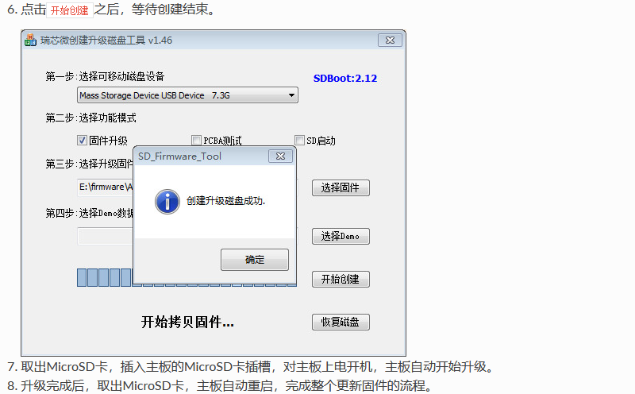
Task: Click the 选择固件 button
Action: point(341,187)
